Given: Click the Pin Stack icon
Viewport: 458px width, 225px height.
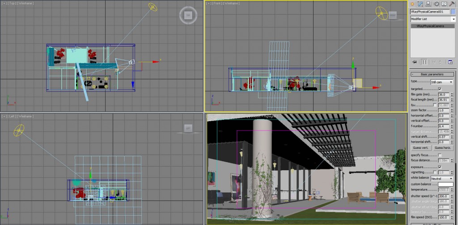Looking at the screenshot, I should coord(414,61).
